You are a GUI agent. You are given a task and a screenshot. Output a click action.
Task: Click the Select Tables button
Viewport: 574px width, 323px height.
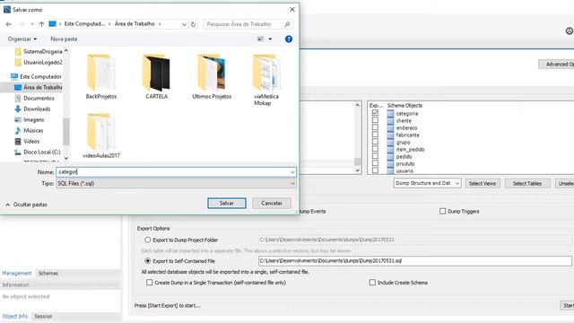tap(526, 183)
